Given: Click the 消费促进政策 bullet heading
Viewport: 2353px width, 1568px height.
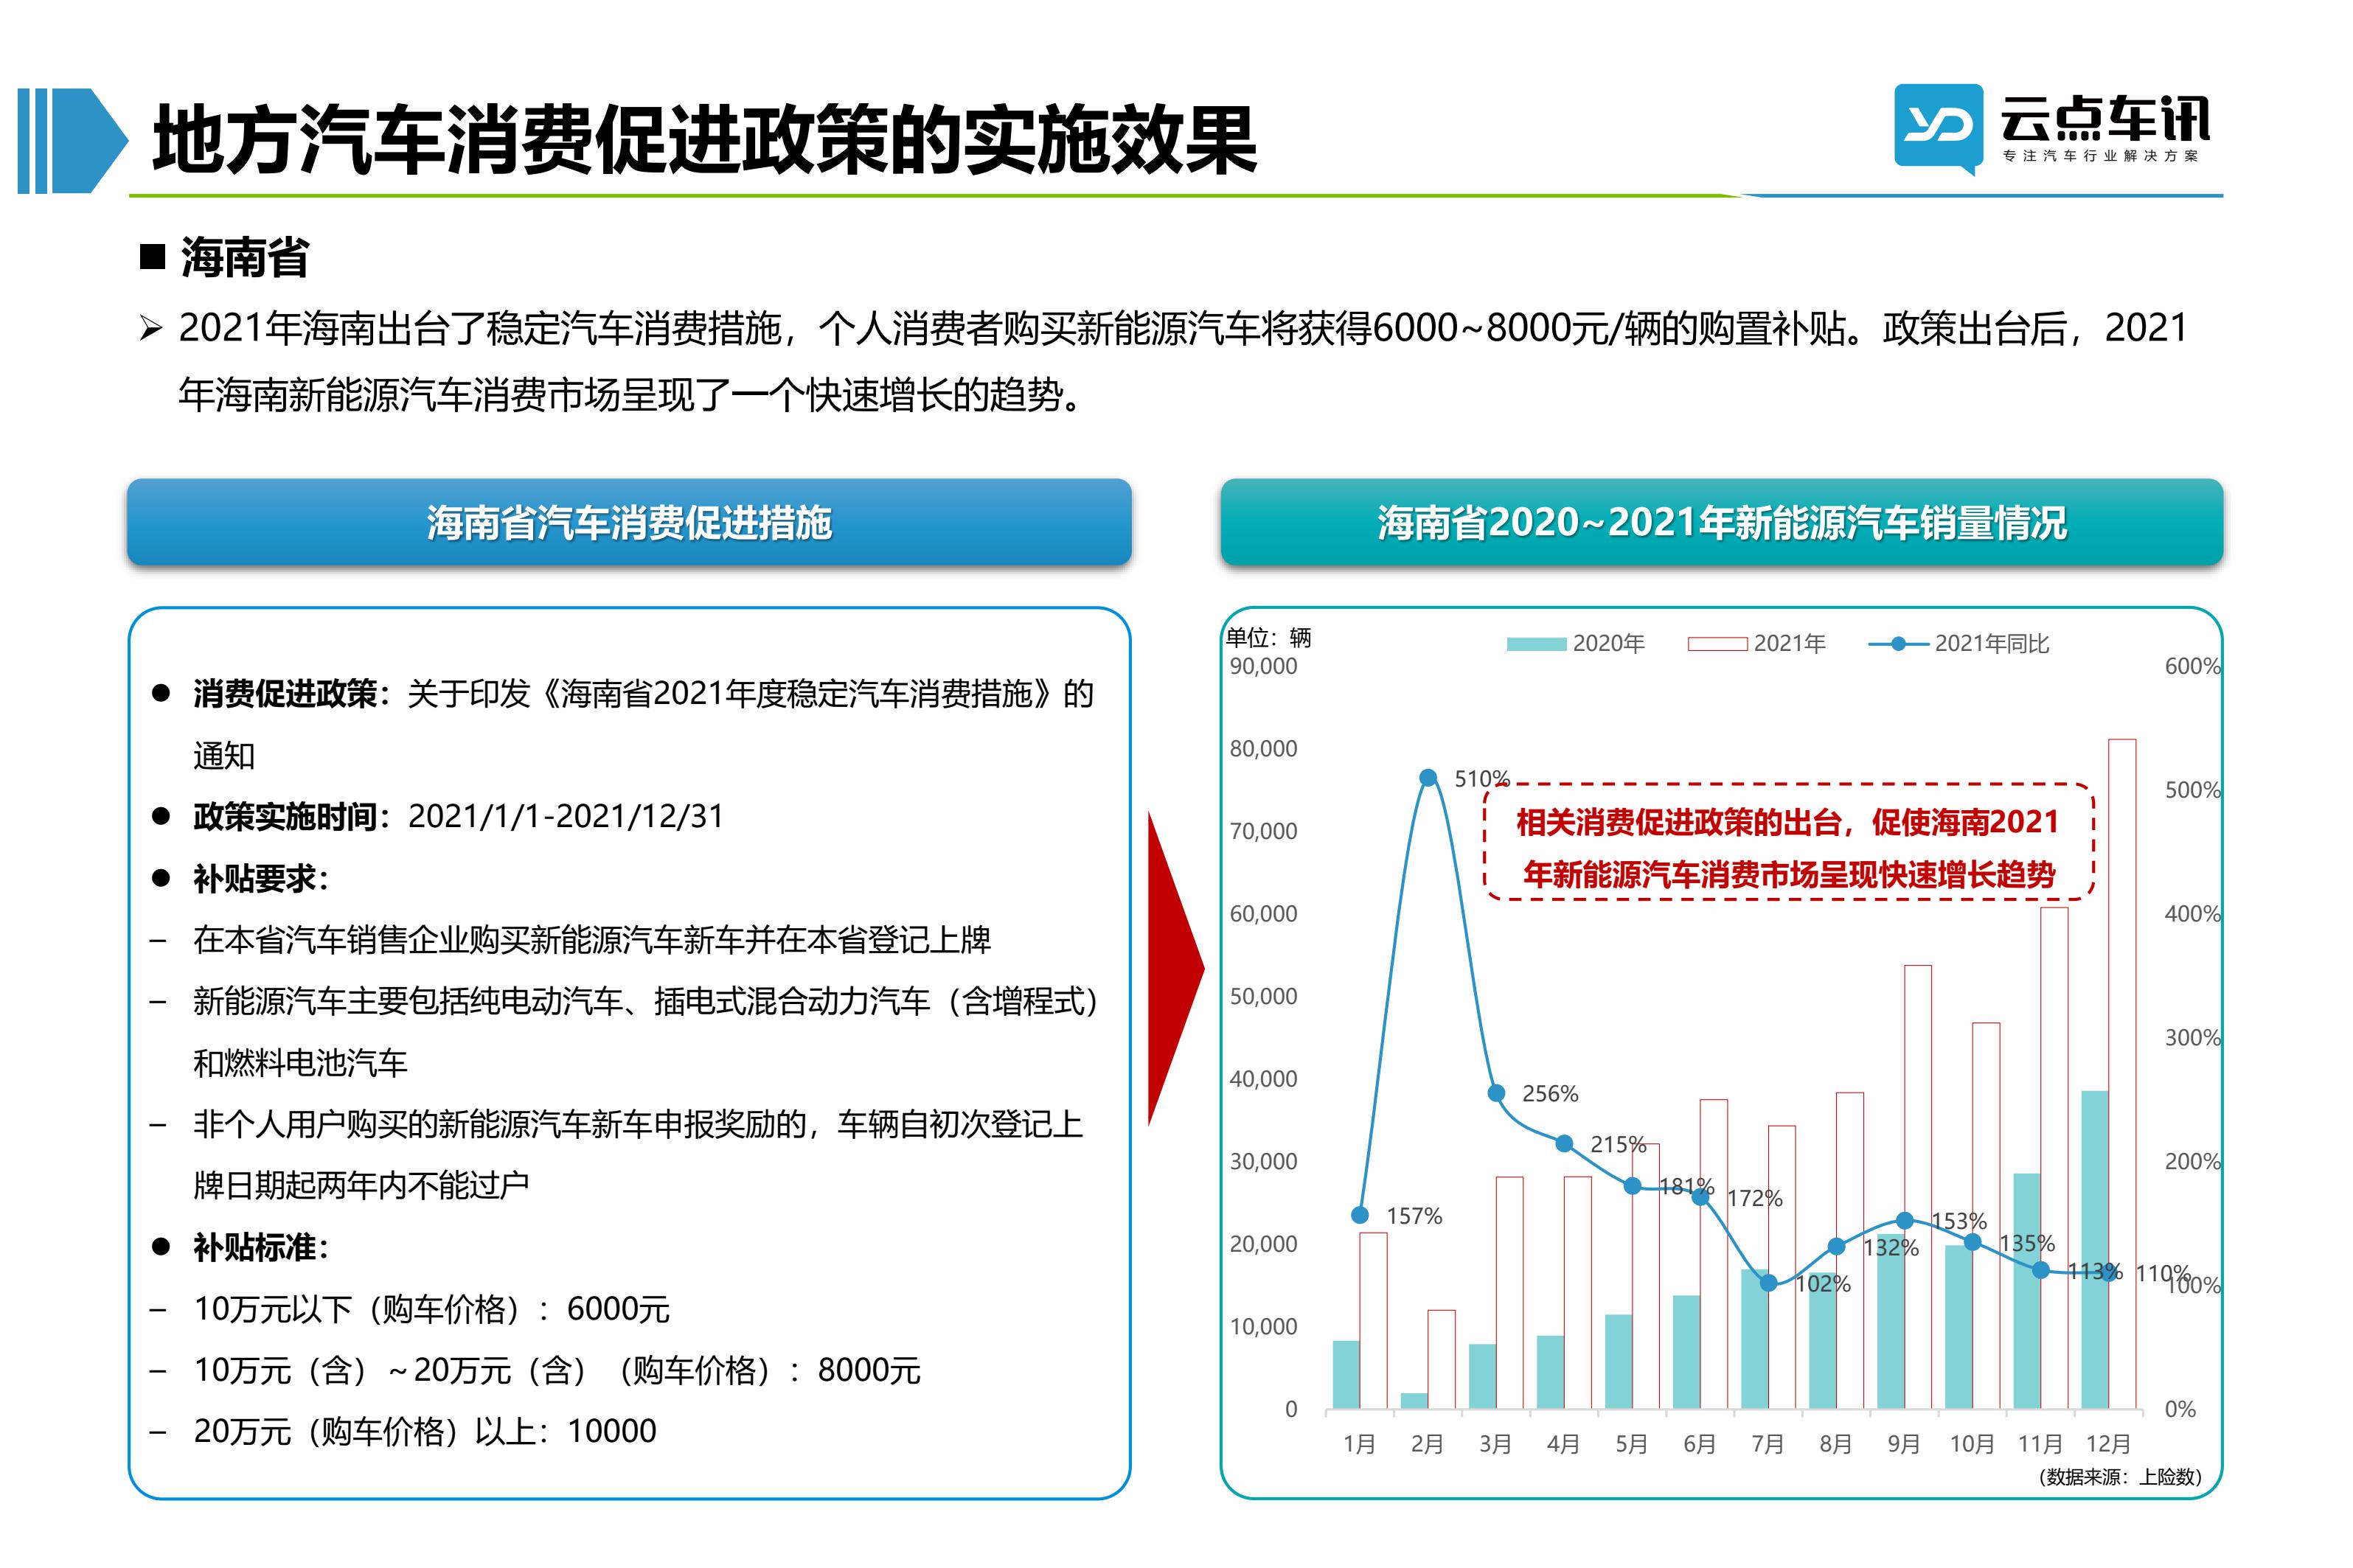Looking at the screenshot, I should click(x=293, y=693).
